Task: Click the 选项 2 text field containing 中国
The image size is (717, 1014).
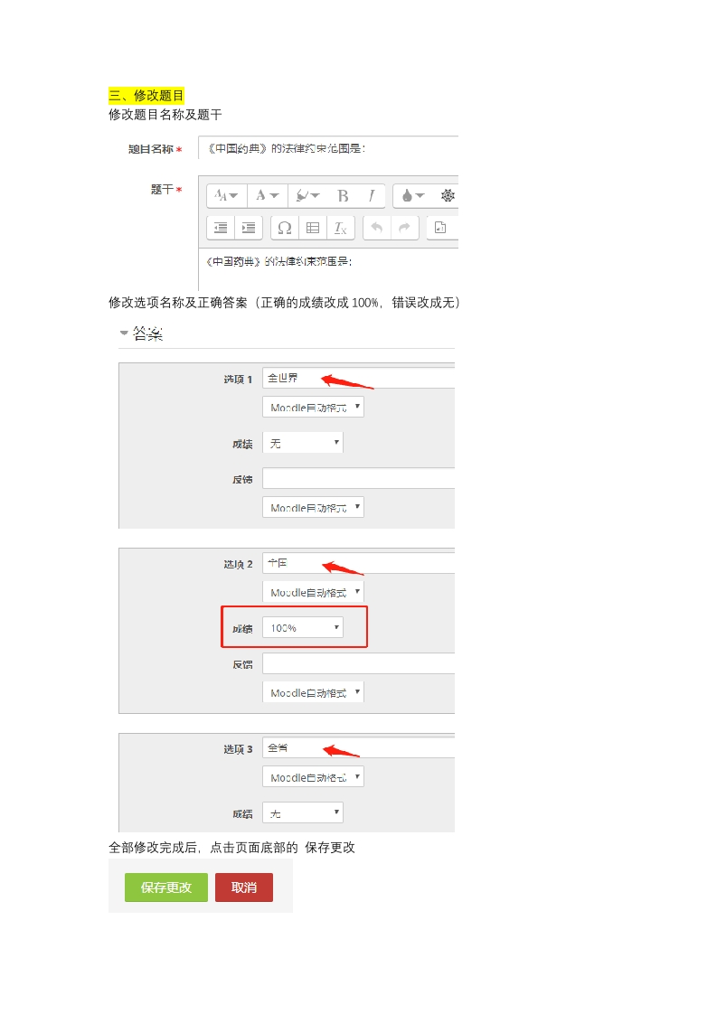Action: (x=358, y=563)
